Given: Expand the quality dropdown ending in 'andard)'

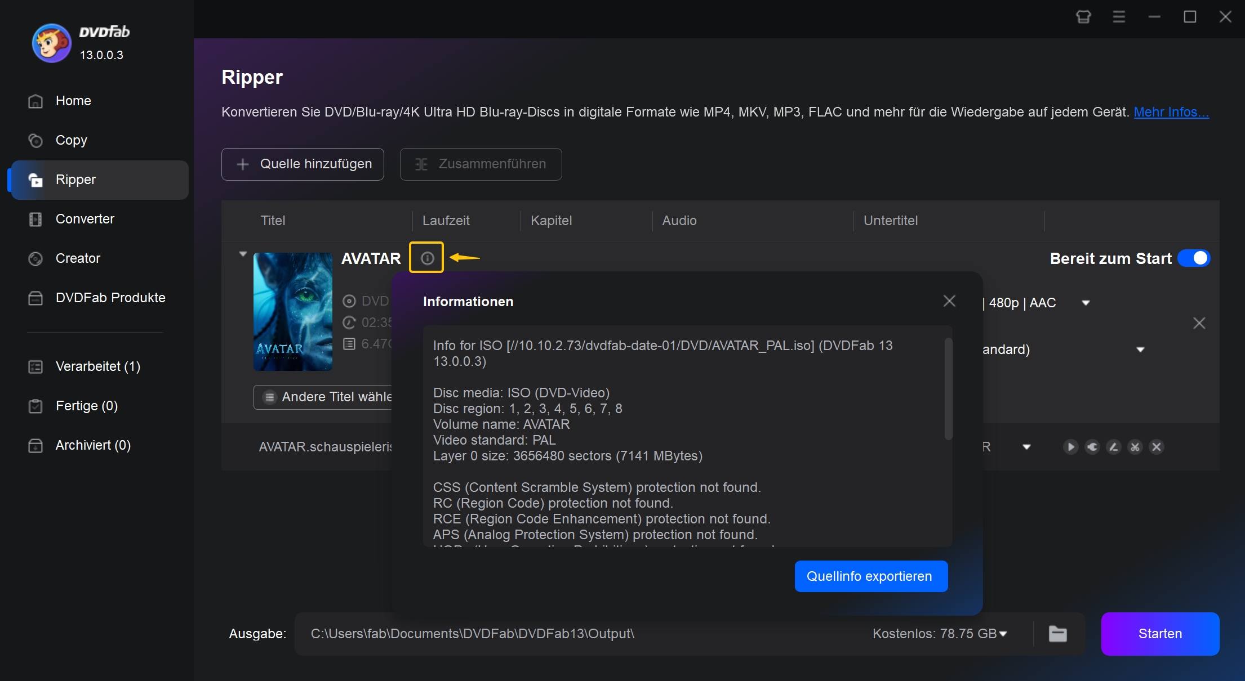Looking at the screenshot, I should 1140,350.
